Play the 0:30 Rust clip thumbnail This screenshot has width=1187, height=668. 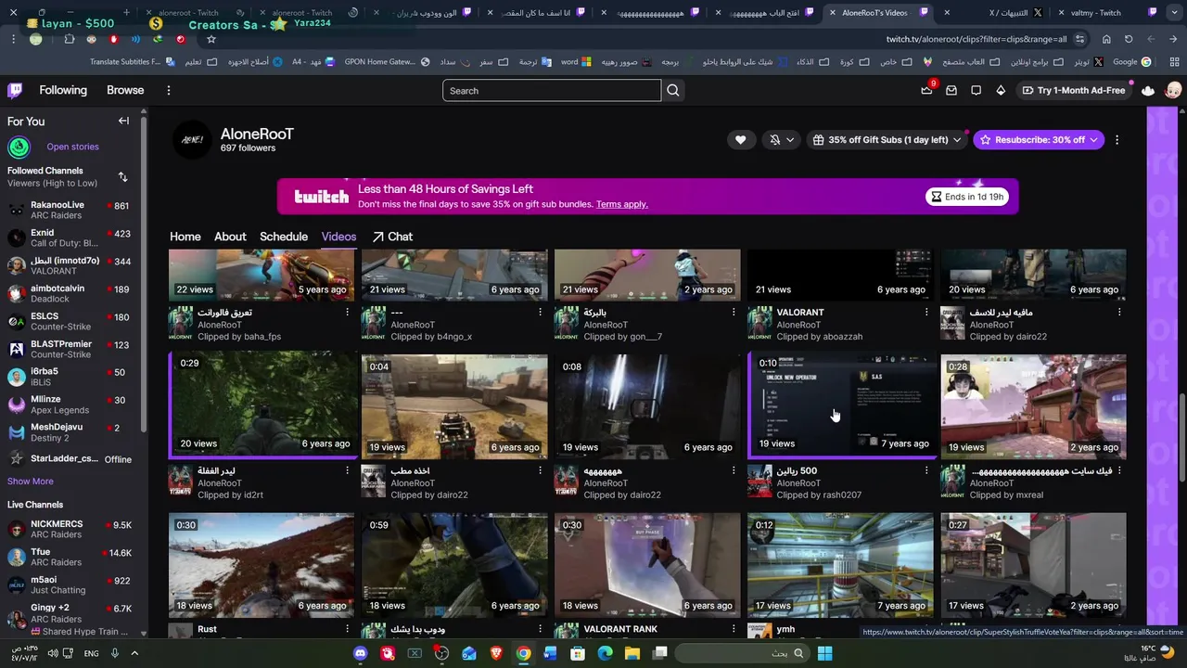262,565
